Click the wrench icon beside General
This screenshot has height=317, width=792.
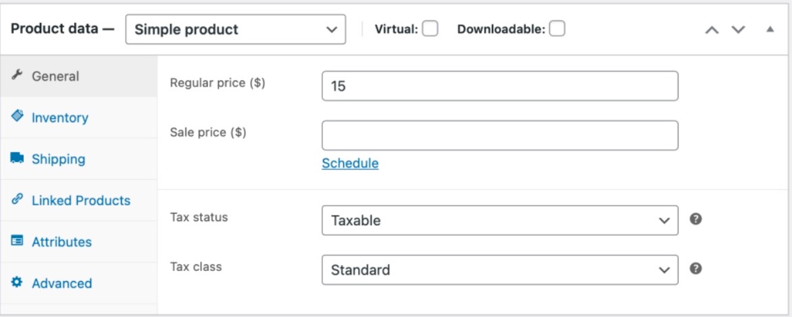coord(17,76)
